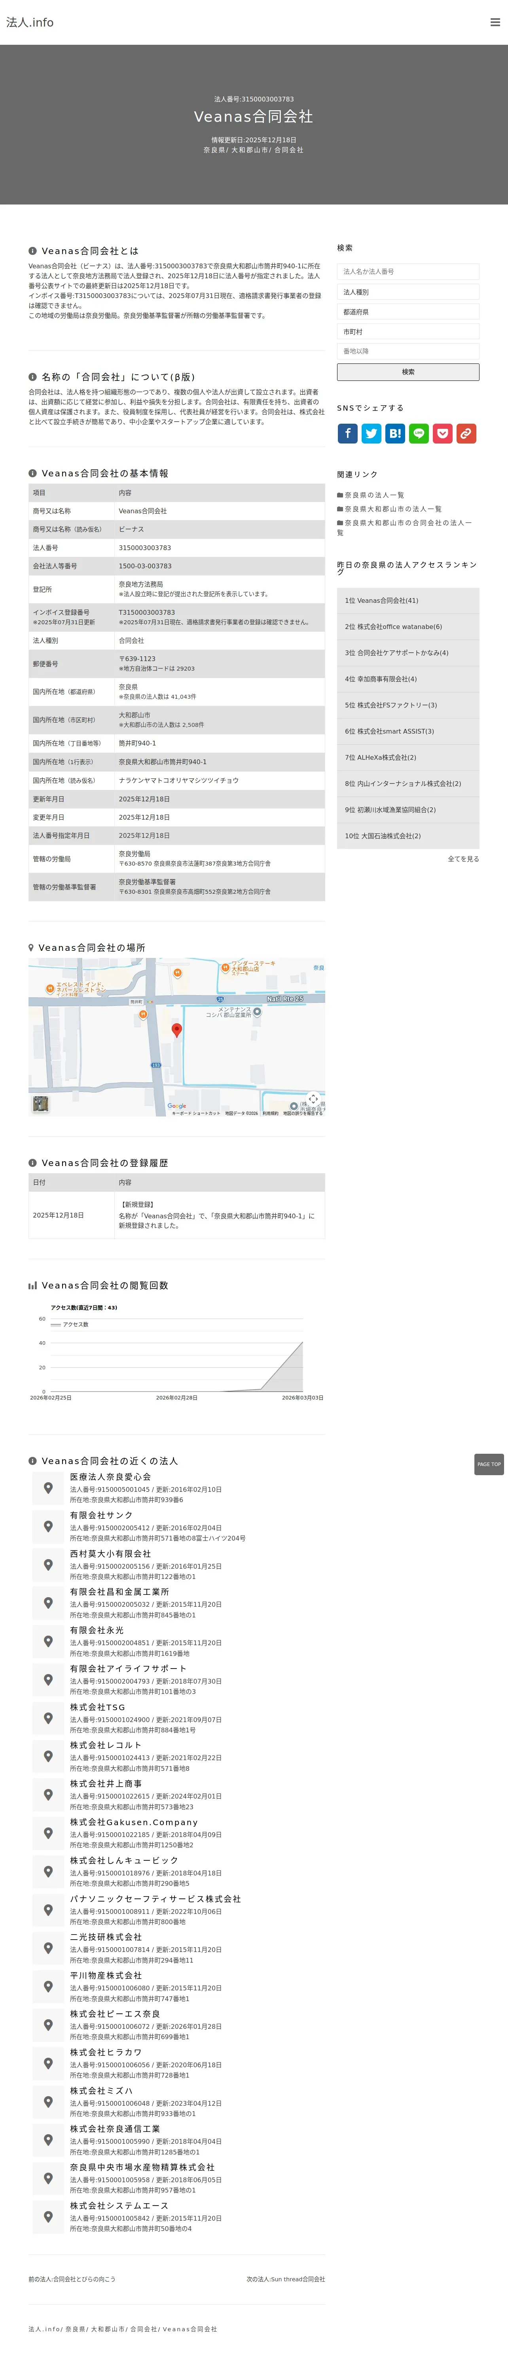Screen dimensions: 508x2378
Task: Click ワンダーステーキ restaurant marker on map
Action: [x=225, y=967]
